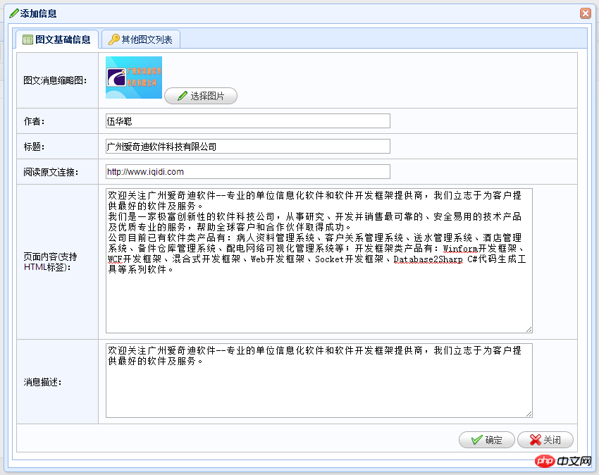Focus the 作者 input field
Image resolution: width=599 pixels, height=475 pixels.
click(x=248, y=121)
